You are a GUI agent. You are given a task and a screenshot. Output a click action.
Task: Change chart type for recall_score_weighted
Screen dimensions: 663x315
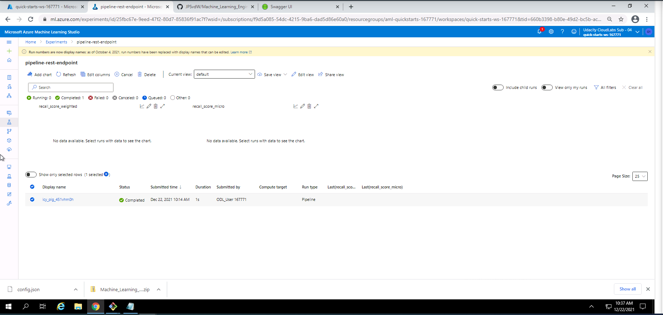pyautogui.click(x=142, y=106)
